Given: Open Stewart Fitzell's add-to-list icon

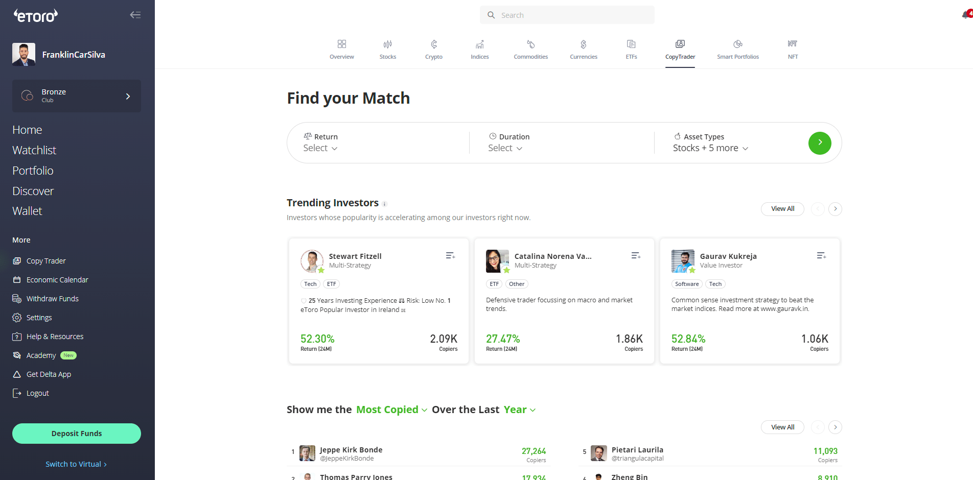Looking at the screenshot, I should (x=450, y=255).
